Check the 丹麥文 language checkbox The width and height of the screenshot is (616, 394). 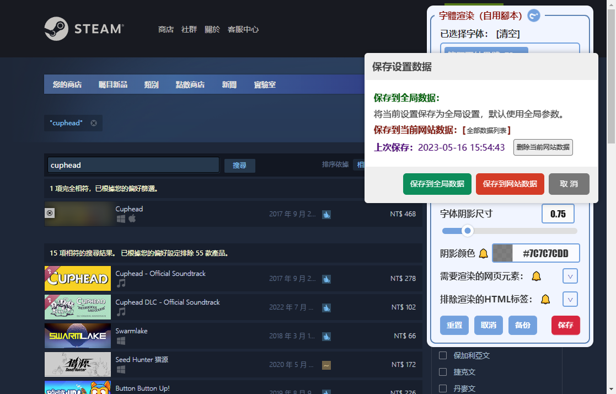click(443, 388)
